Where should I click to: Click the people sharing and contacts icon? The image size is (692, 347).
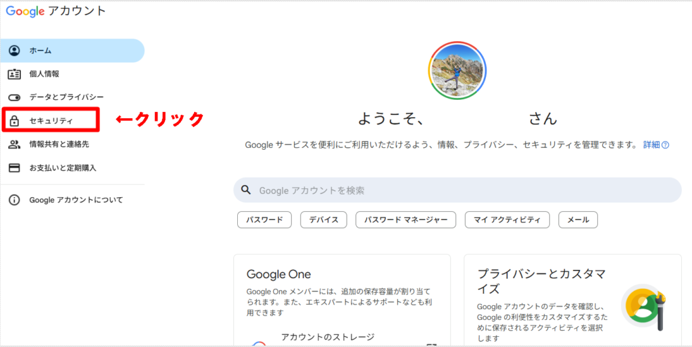click(14, 144)
